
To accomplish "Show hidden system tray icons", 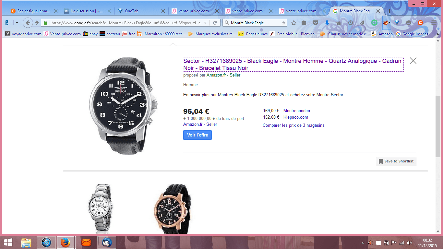I will [363, 243].
